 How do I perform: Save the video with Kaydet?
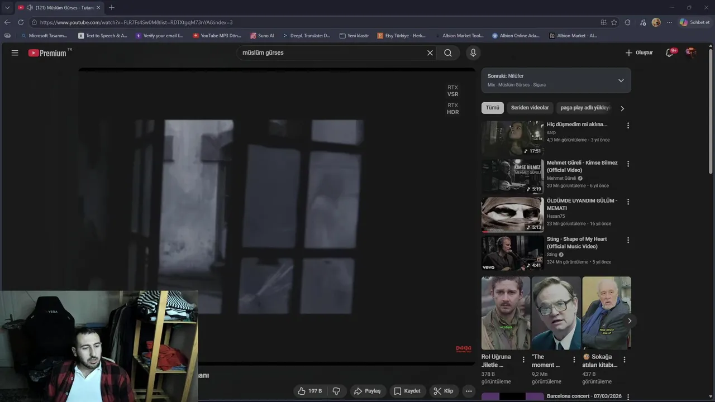[x=407, y=391]
